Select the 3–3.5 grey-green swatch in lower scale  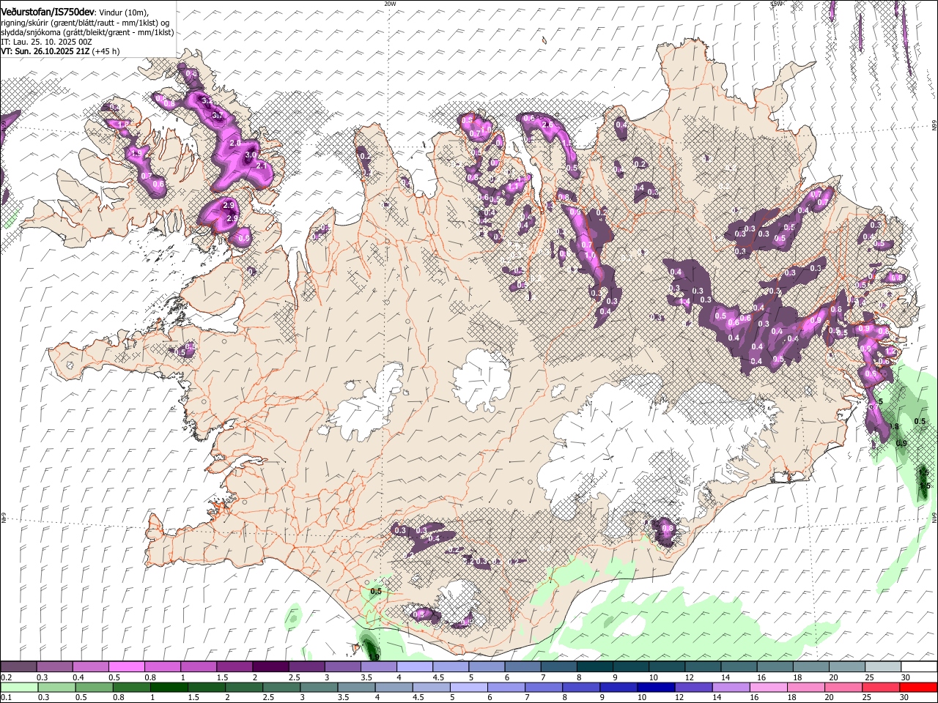coord(319,687)
